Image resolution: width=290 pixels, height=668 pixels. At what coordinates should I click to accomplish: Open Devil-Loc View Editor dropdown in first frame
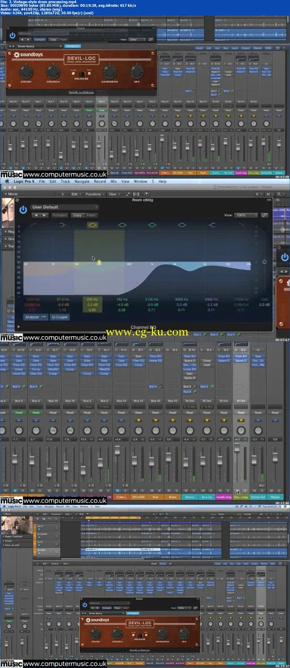click(137, 39)
